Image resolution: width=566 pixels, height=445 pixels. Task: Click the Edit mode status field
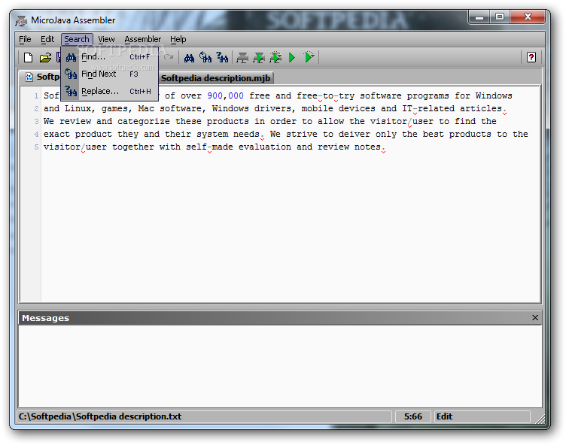482,416
